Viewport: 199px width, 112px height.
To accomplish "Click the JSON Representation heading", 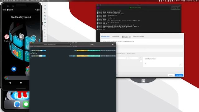I will point(150,59).
